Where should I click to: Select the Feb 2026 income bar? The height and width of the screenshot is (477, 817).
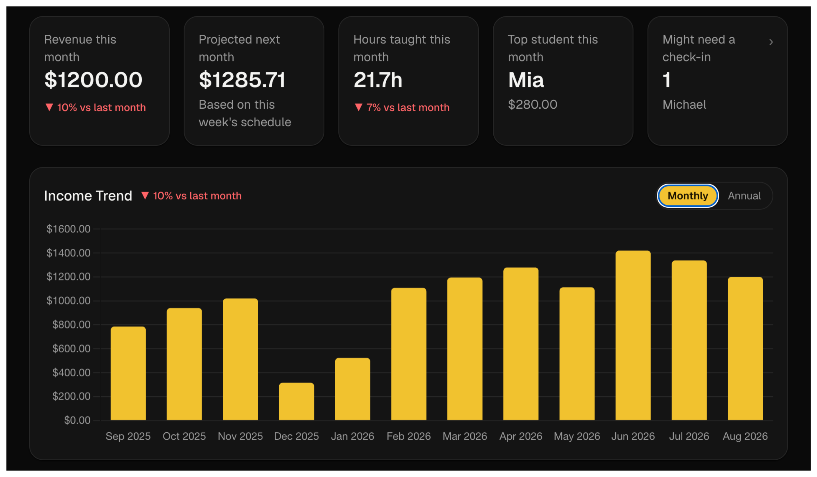tap(408, 354)
